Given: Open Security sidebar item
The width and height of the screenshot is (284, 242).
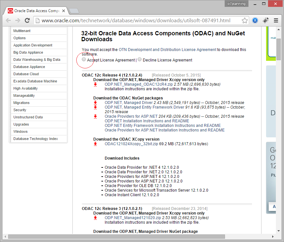Looking at the screenshot, I should [39, 110].
